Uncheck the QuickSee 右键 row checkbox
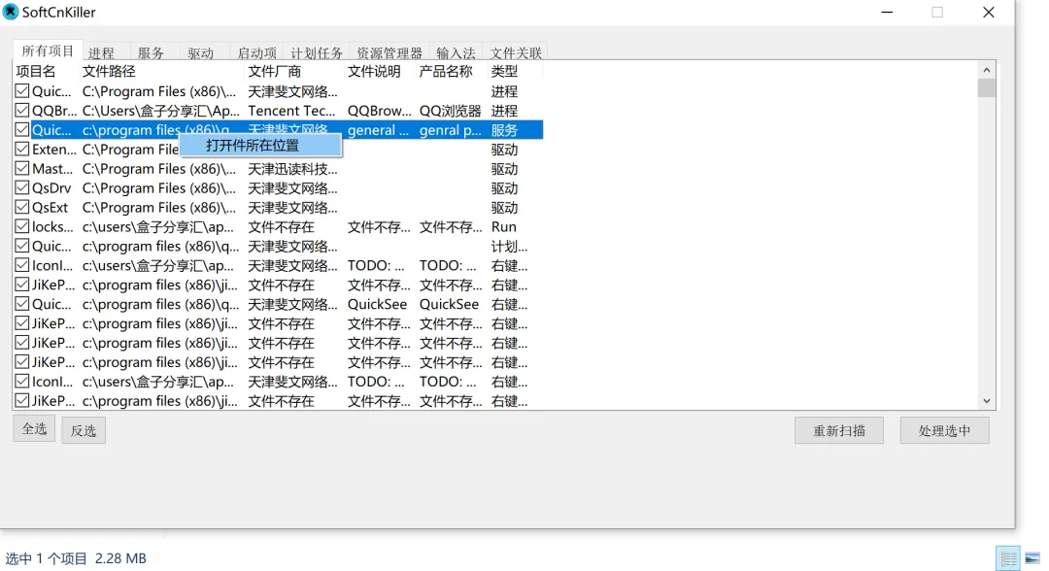This screenshot has height=571, width=1049. point(22,304)
